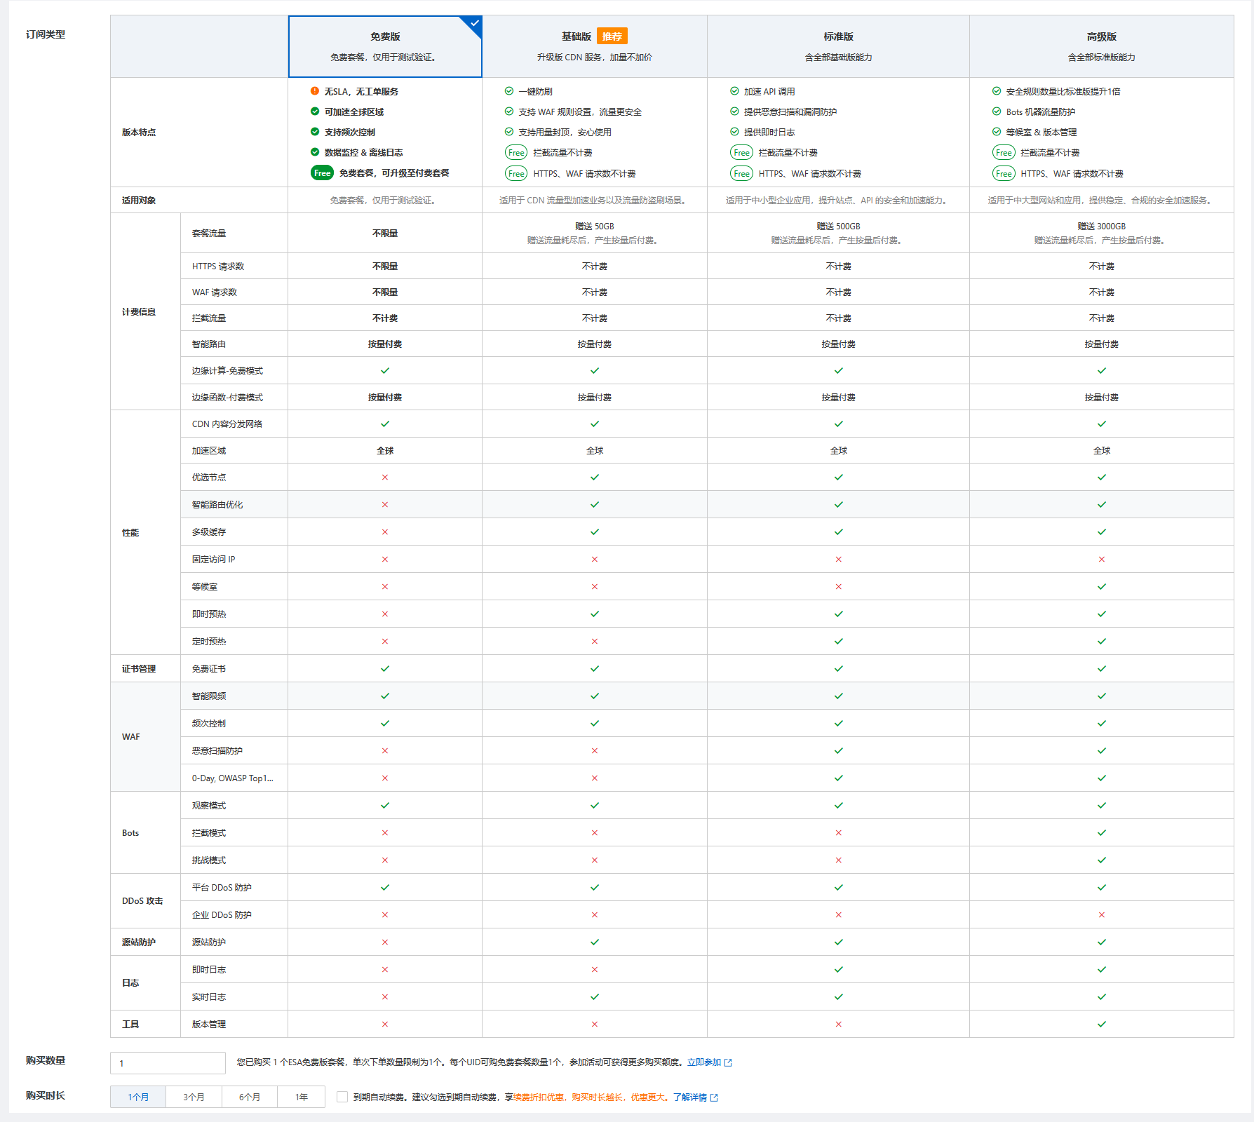Open the 立即参加 link
Viewport: 1254px width, 1122px height.
[703, 1062]
